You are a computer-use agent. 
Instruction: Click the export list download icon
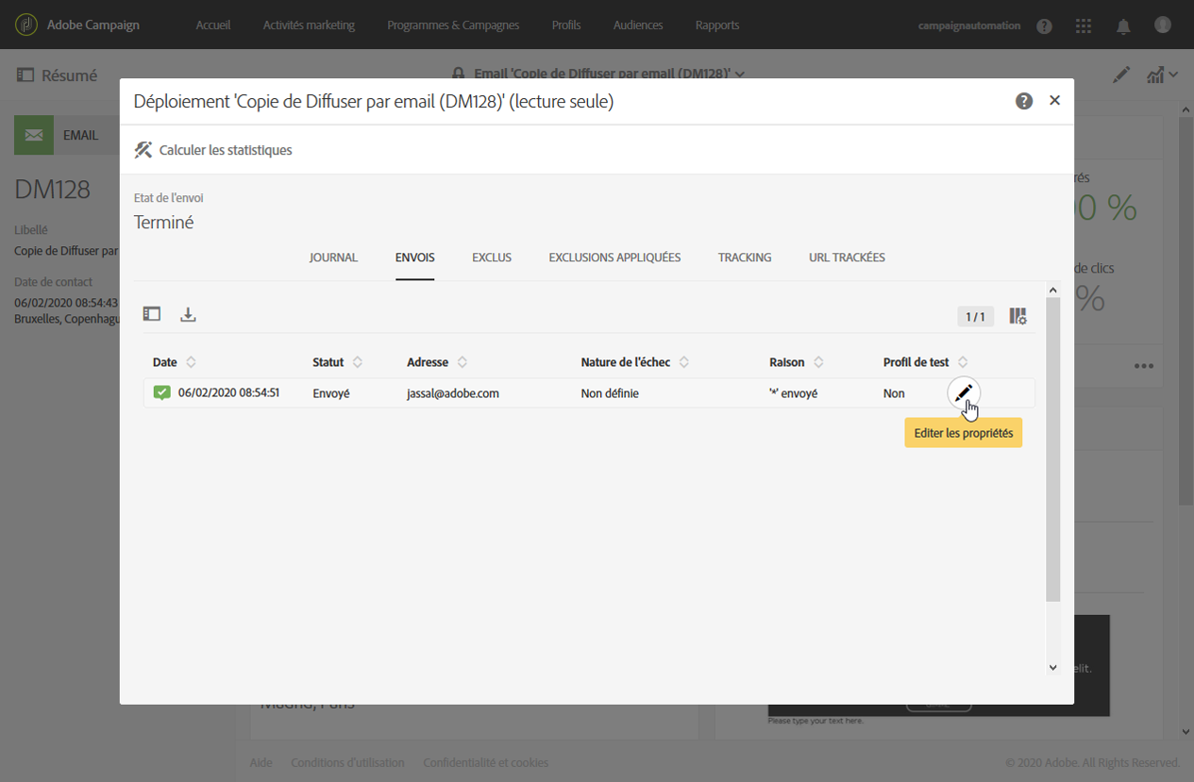click(188, 314)
